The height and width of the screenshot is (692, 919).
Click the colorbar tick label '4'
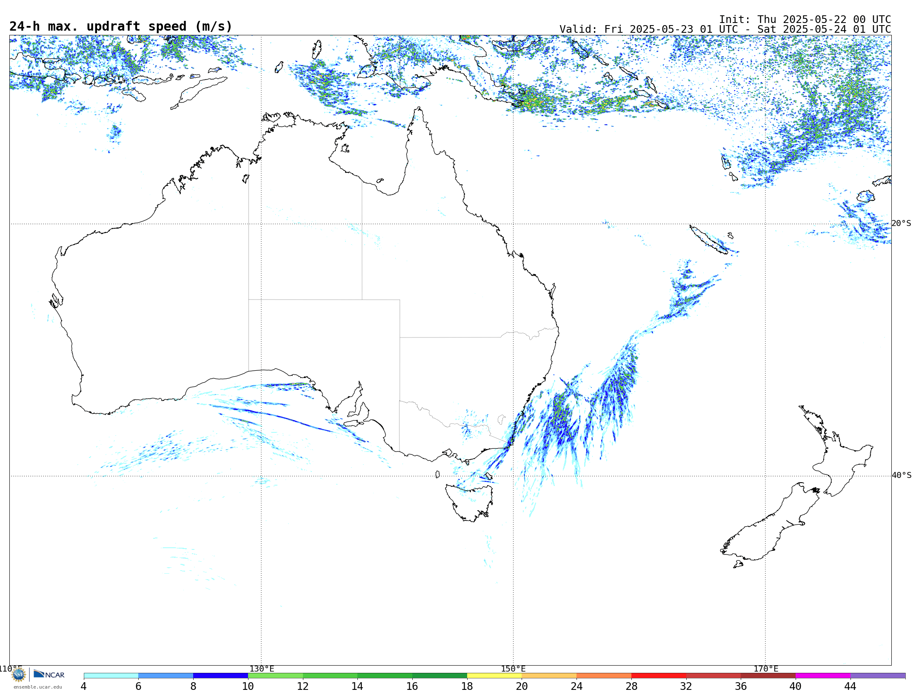[84, 686]
